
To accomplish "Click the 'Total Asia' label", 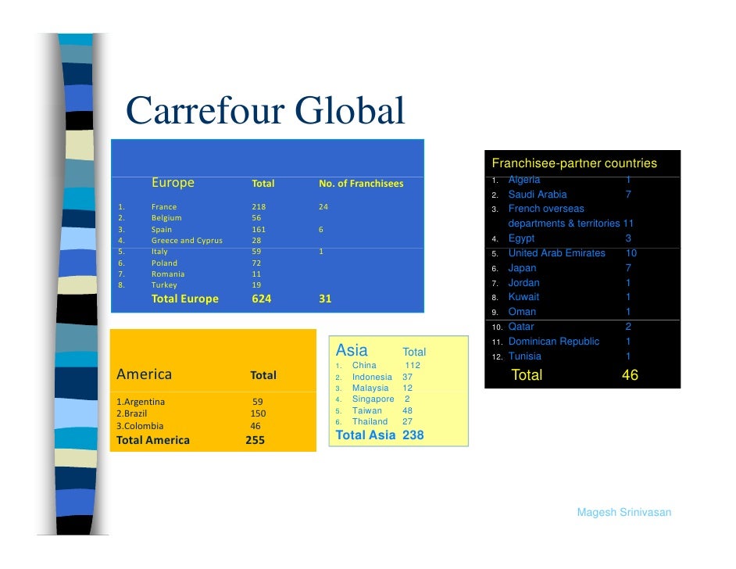I will pyautogui.click(x=366, y=435).
